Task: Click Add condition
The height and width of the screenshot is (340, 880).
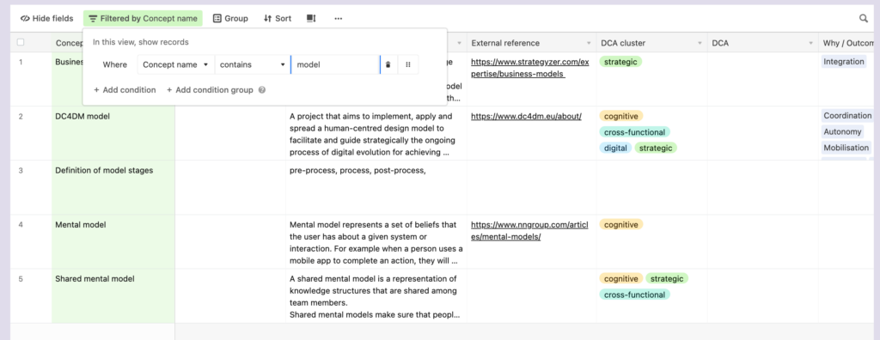Action: 125,90
